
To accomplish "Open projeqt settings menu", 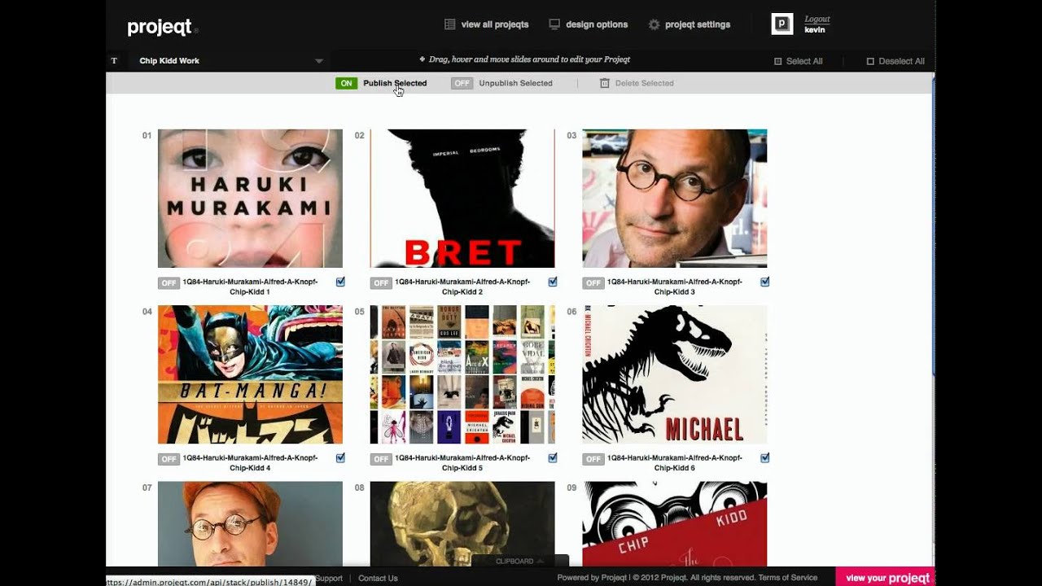I will click(698, 24).
